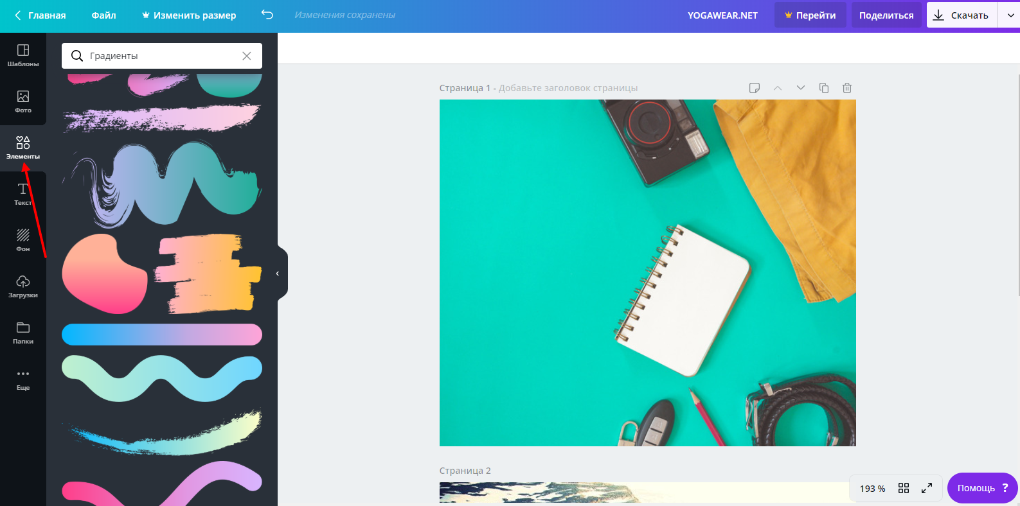
Task: Add the blue-to-pink gradient bar element
Action: tap(162, 335)
